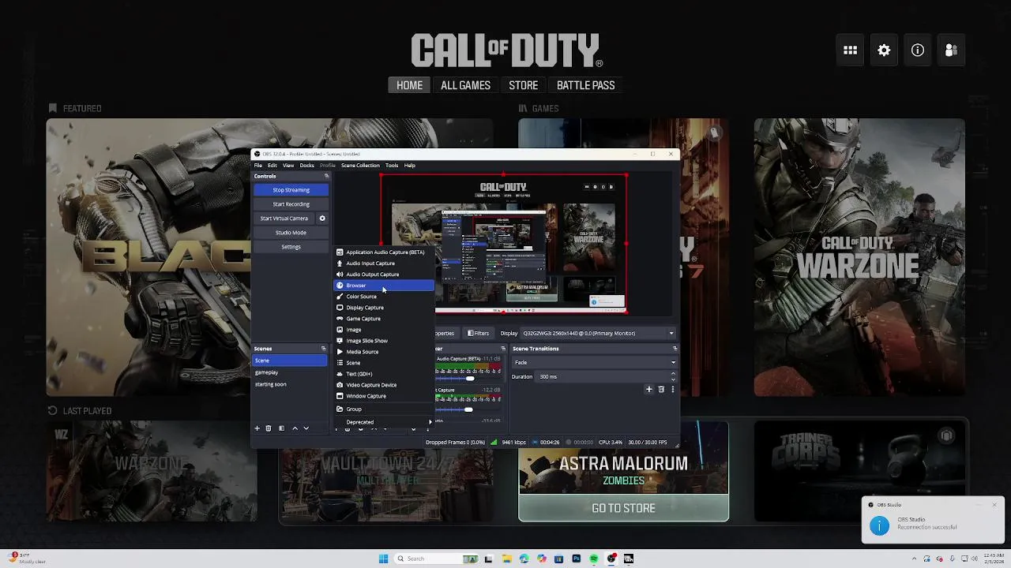Choose Image Slide Show source
The width and height of the screenshot is (1011, 568).
[x=385, y=341]
